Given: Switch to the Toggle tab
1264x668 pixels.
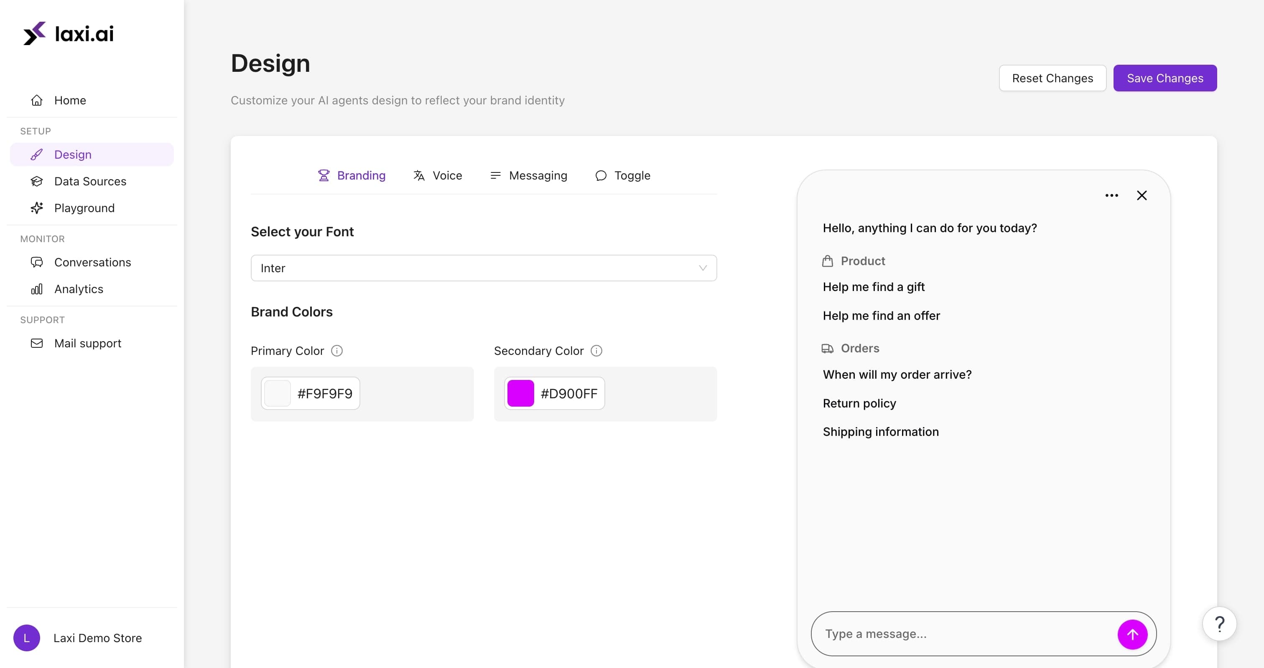Looking at the screenshot, I should pos(623,175).
